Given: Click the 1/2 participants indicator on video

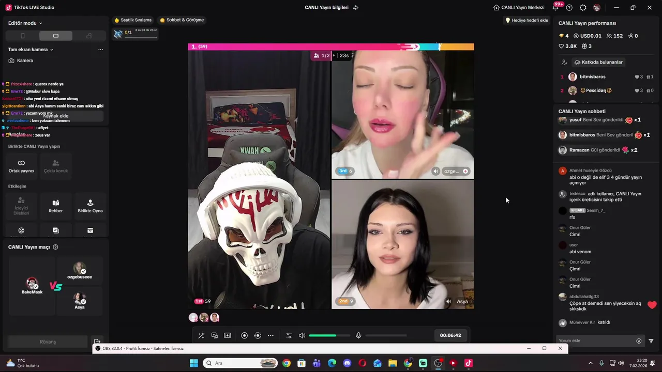Looking at the screenshot, I should [322, 55].
